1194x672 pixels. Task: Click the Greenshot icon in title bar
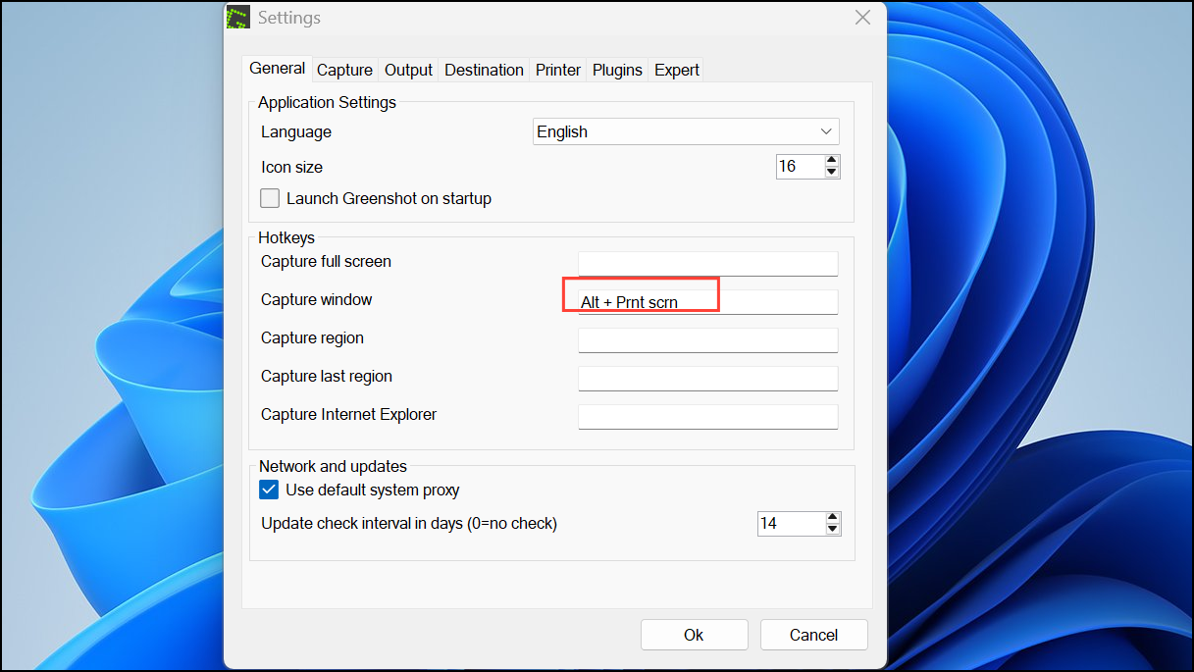pyautogui.click(x=237, y=18)
